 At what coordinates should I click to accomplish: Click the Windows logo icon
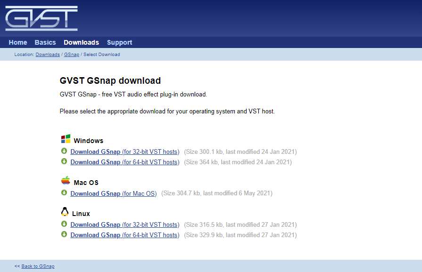coord(66,139)
